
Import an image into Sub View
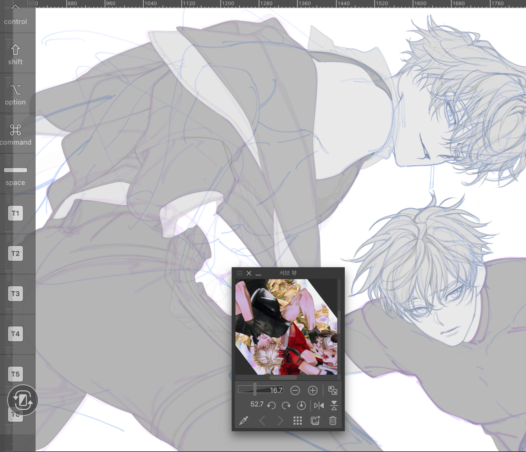point(315,421)
